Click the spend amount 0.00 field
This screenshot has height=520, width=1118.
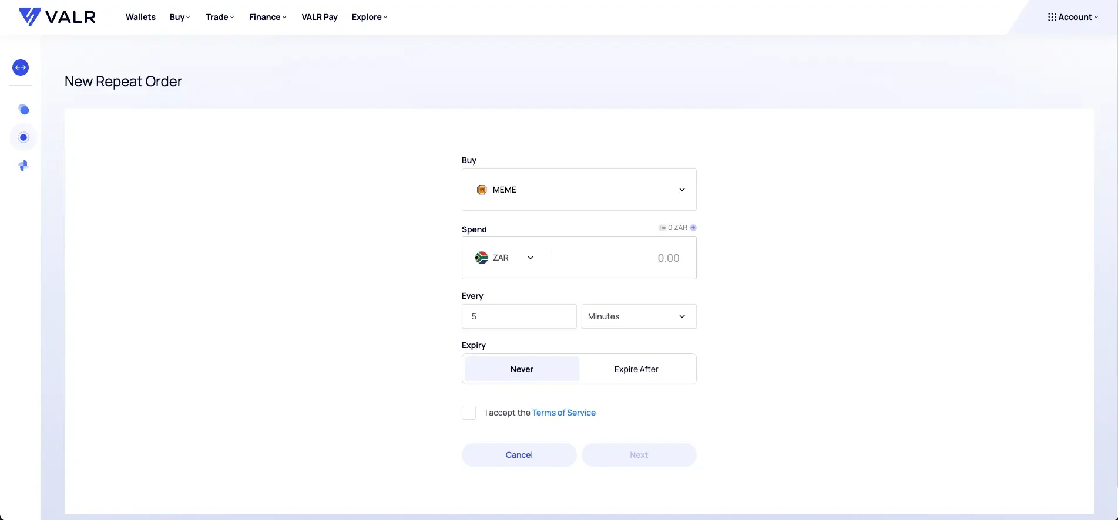[623, 258]
